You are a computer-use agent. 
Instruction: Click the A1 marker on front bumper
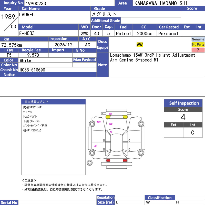tap(111, 114)
